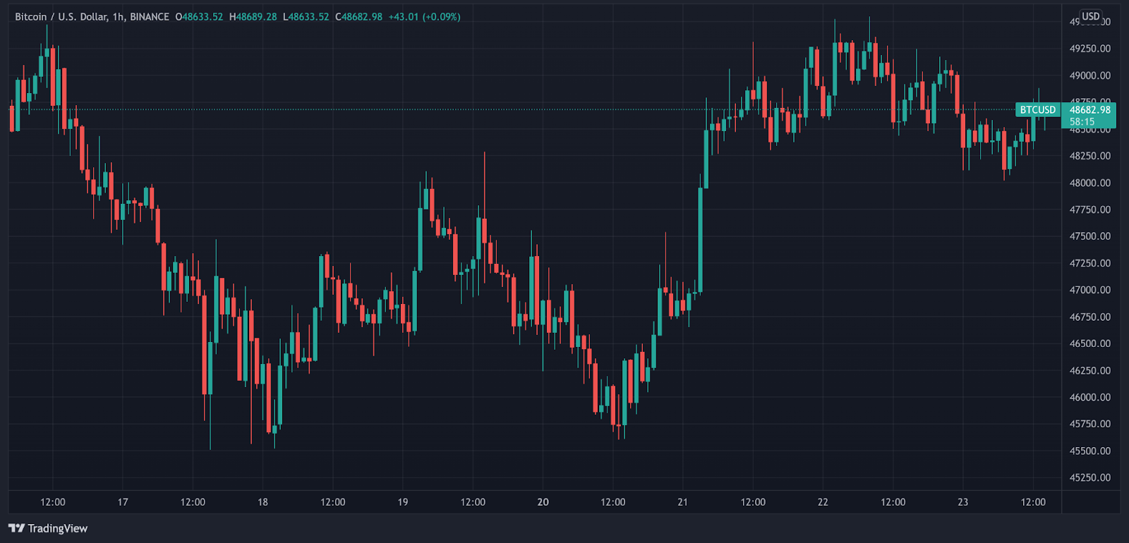Click the 48000.00 price axis label
The height and width of the screenshot is (543, 1129).
click(1090, 183)
